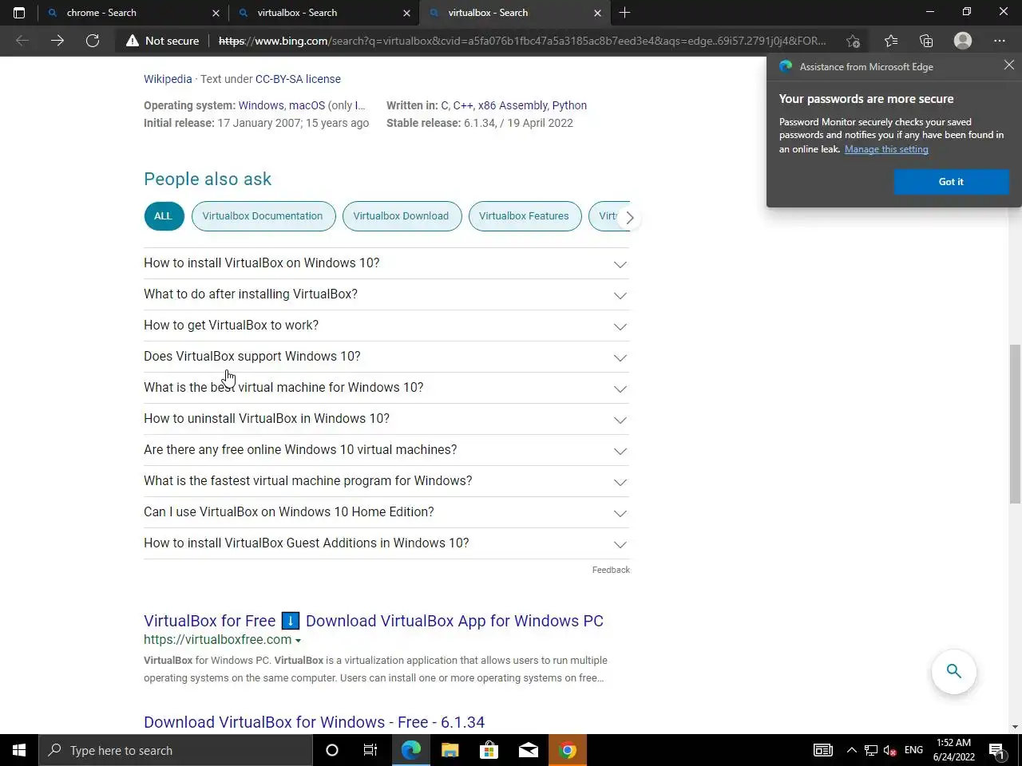Open the Favorites list icon
1022x766 pixels.
(x=891, y=41)
